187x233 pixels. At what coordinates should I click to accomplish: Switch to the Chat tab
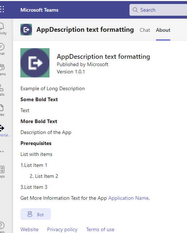(x=145, y=30)
